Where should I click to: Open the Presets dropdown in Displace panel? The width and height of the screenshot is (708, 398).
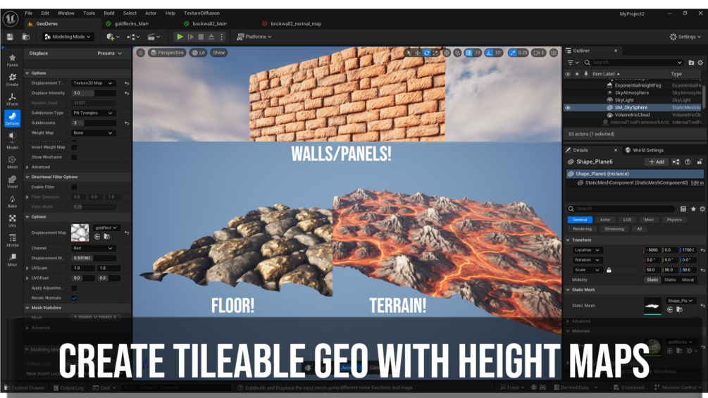[110, 54]
